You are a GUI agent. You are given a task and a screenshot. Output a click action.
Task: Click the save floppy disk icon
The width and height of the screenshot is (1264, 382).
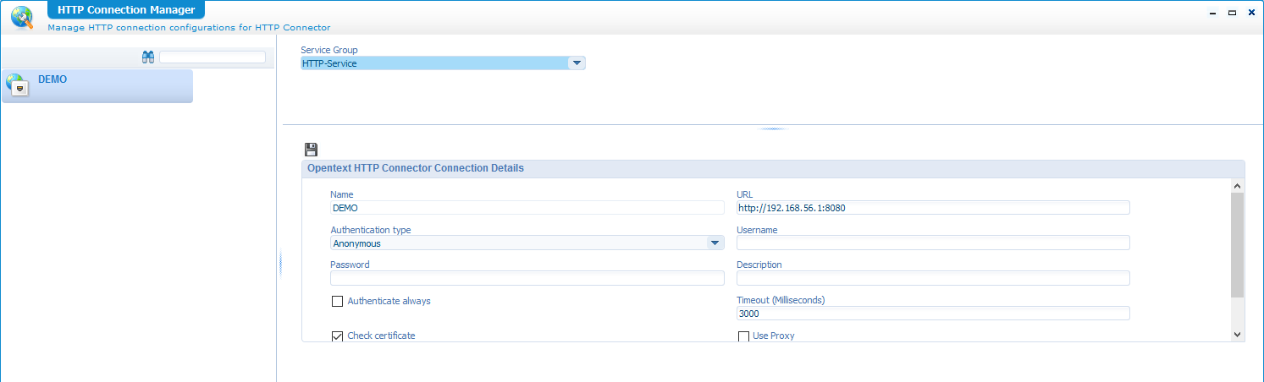point(311,150)
